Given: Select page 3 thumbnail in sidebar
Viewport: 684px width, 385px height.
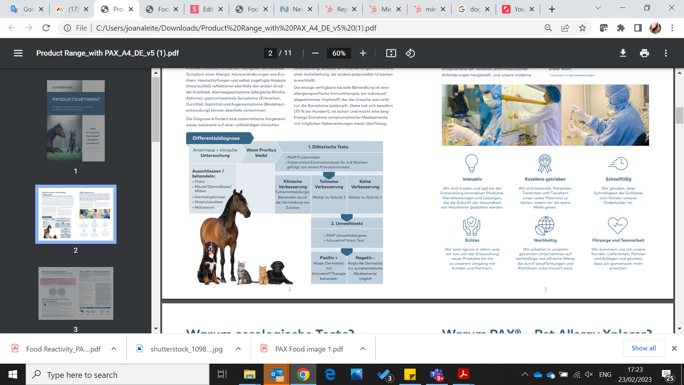Looking at the screenshot, I should (x=76, y=293).
